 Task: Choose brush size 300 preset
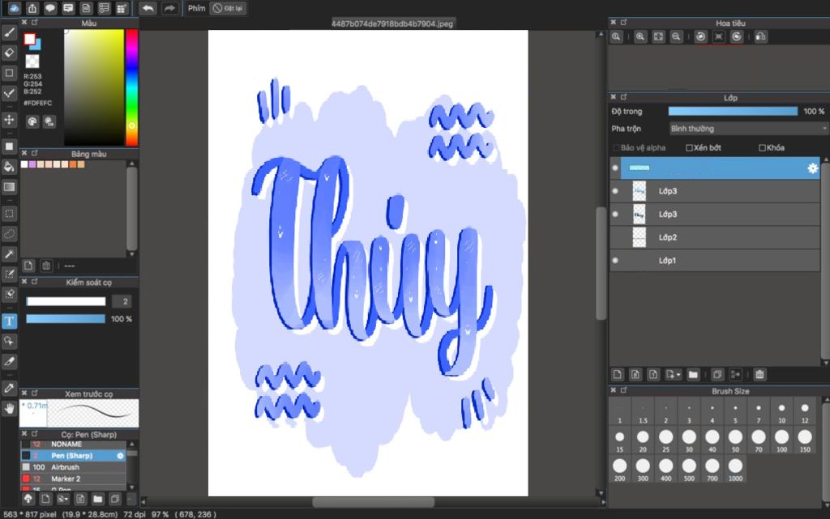pyautogui.click(x=643, y=470)
